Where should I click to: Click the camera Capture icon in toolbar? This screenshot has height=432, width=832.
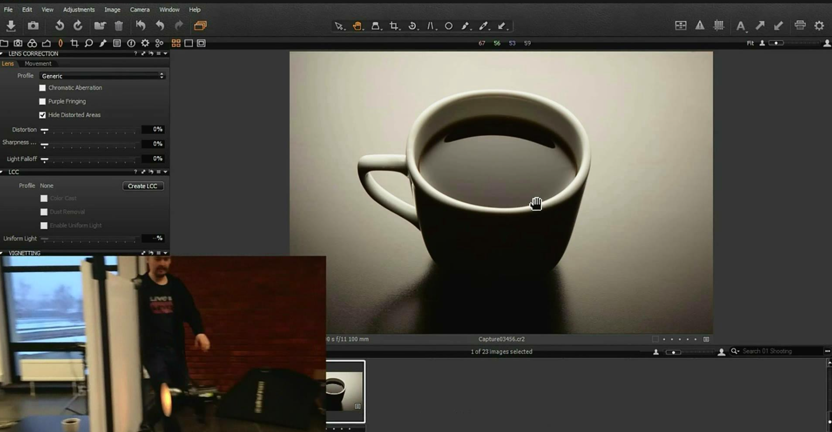point(33,26)
